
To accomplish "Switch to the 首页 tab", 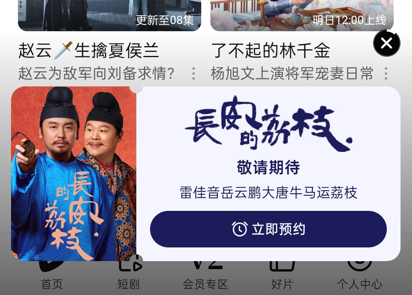I will (x=52, y=284).
